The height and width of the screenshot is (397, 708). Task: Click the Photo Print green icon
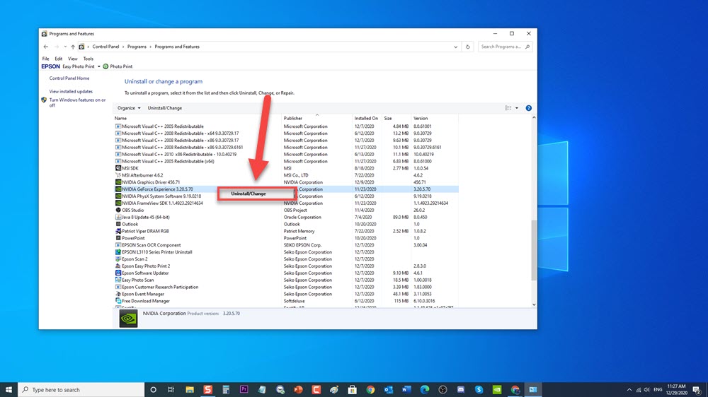point(105,66)
